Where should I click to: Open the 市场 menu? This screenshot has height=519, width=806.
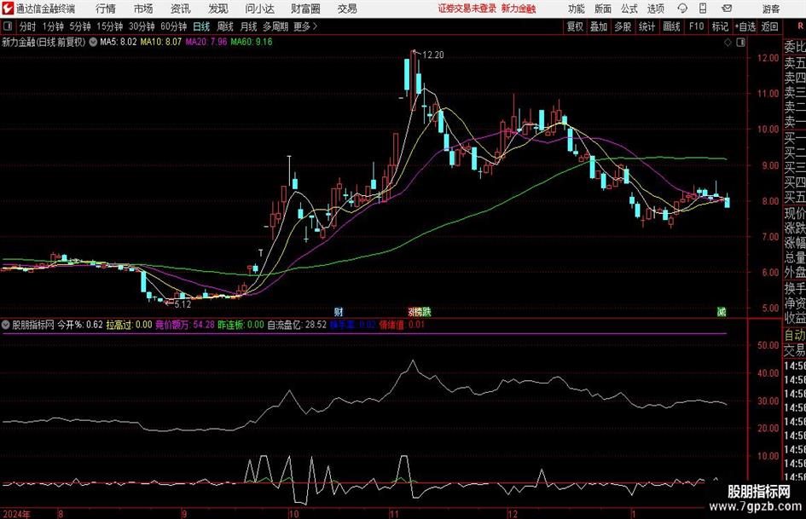pos(143,9)
